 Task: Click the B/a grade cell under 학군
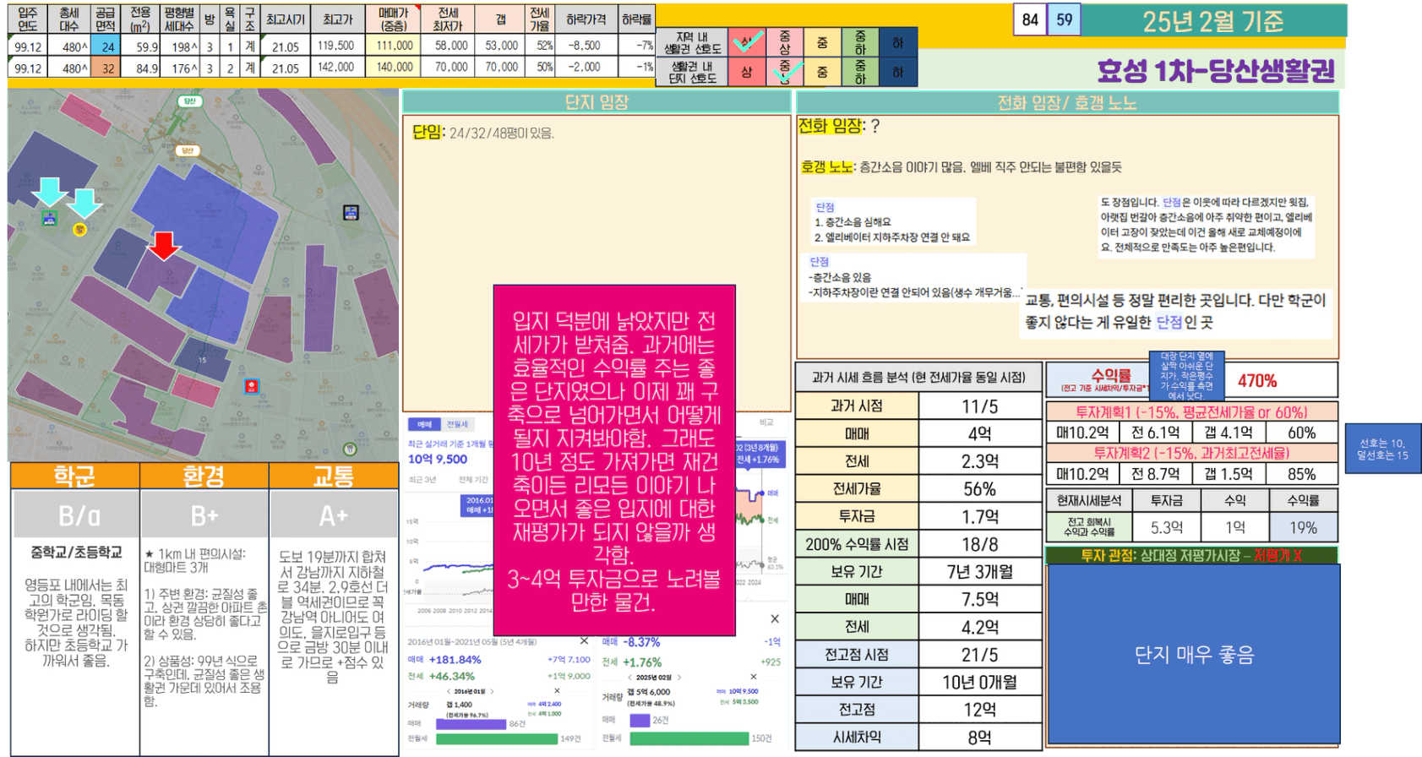click(x=76, y=515)
